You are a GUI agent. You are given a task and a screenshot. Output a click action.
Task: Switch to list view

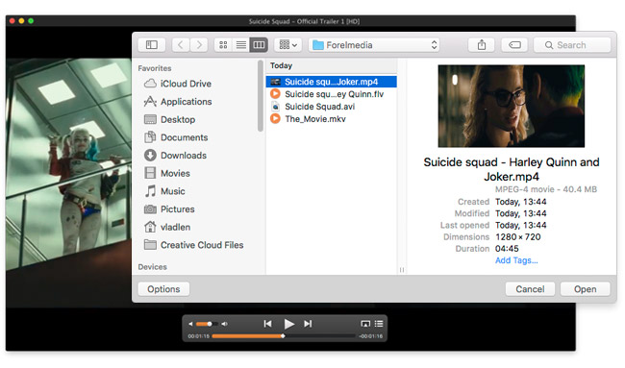click(240, 45)
